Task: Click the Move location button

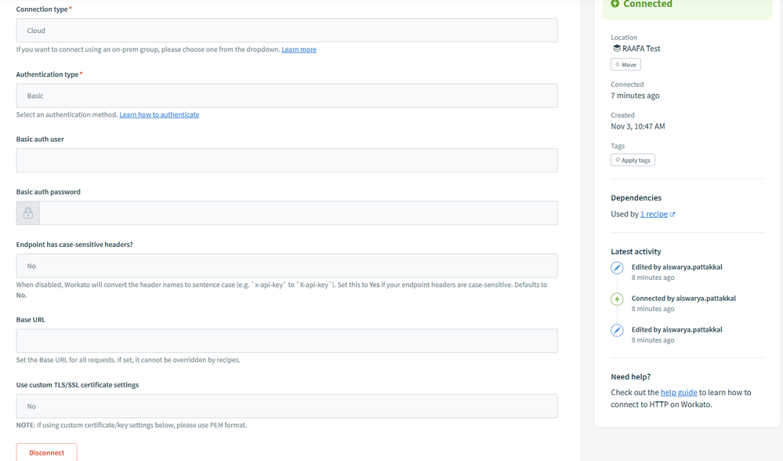Action: pyautogui.click(x=625, y=64)
